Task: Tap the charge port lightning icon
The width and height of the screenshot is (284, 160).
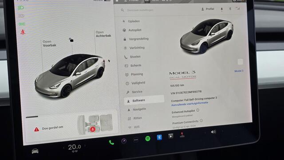Action: click(109, 61)
